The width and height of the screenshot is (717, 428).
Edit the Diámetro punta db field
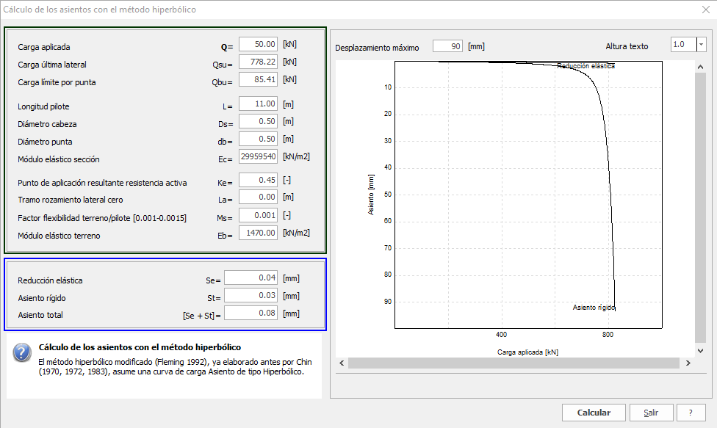[x=258, y=139]
